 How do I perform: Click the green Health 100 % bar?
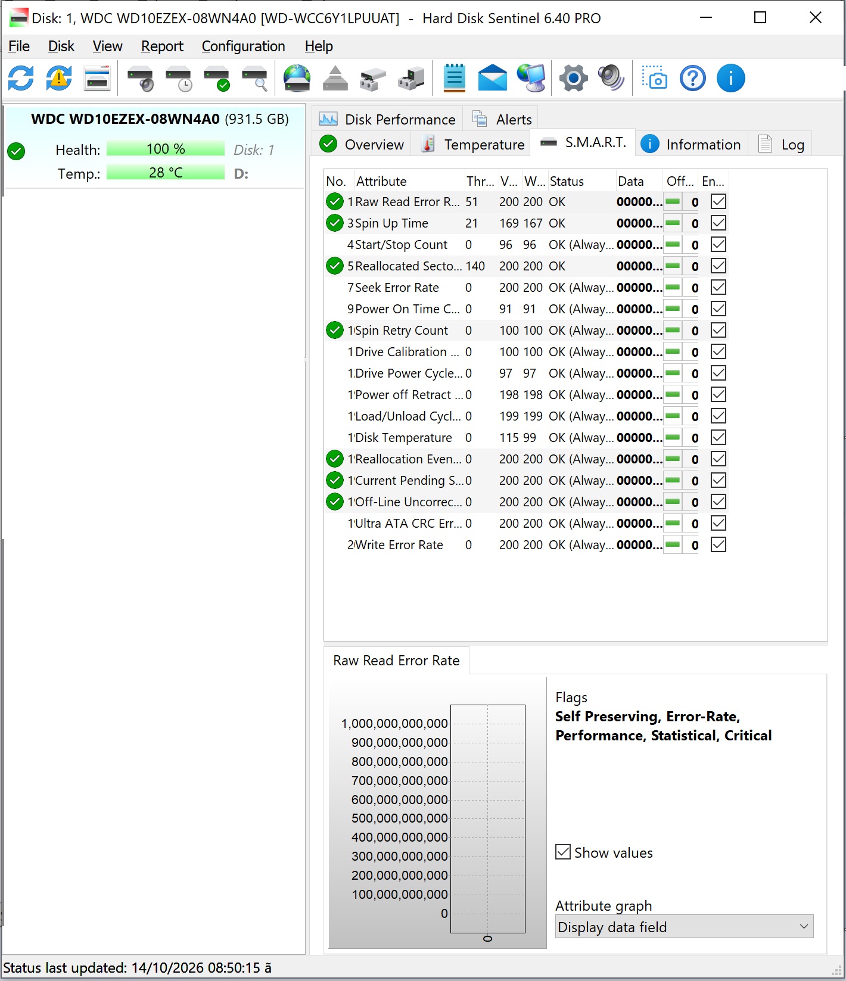[x=166, y=149]
